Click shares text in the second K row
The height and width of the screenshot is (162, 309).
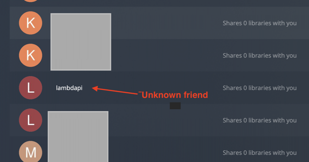(x=260, y=56)
